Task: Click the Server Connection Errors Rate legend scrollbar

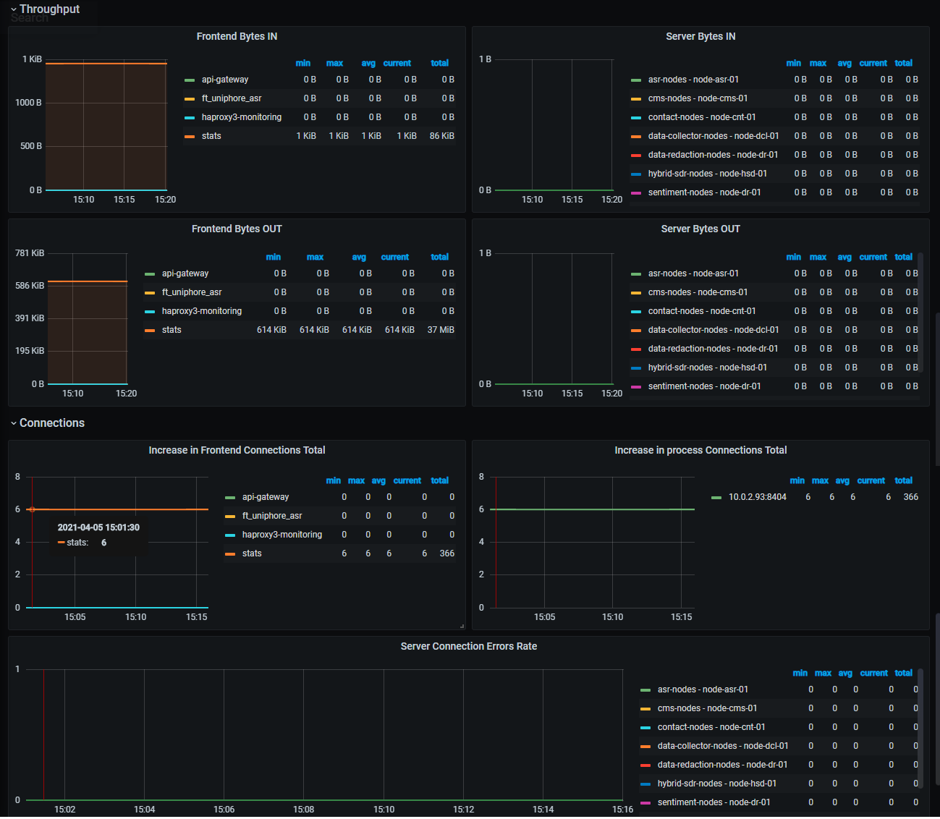Action: [920, 729]
